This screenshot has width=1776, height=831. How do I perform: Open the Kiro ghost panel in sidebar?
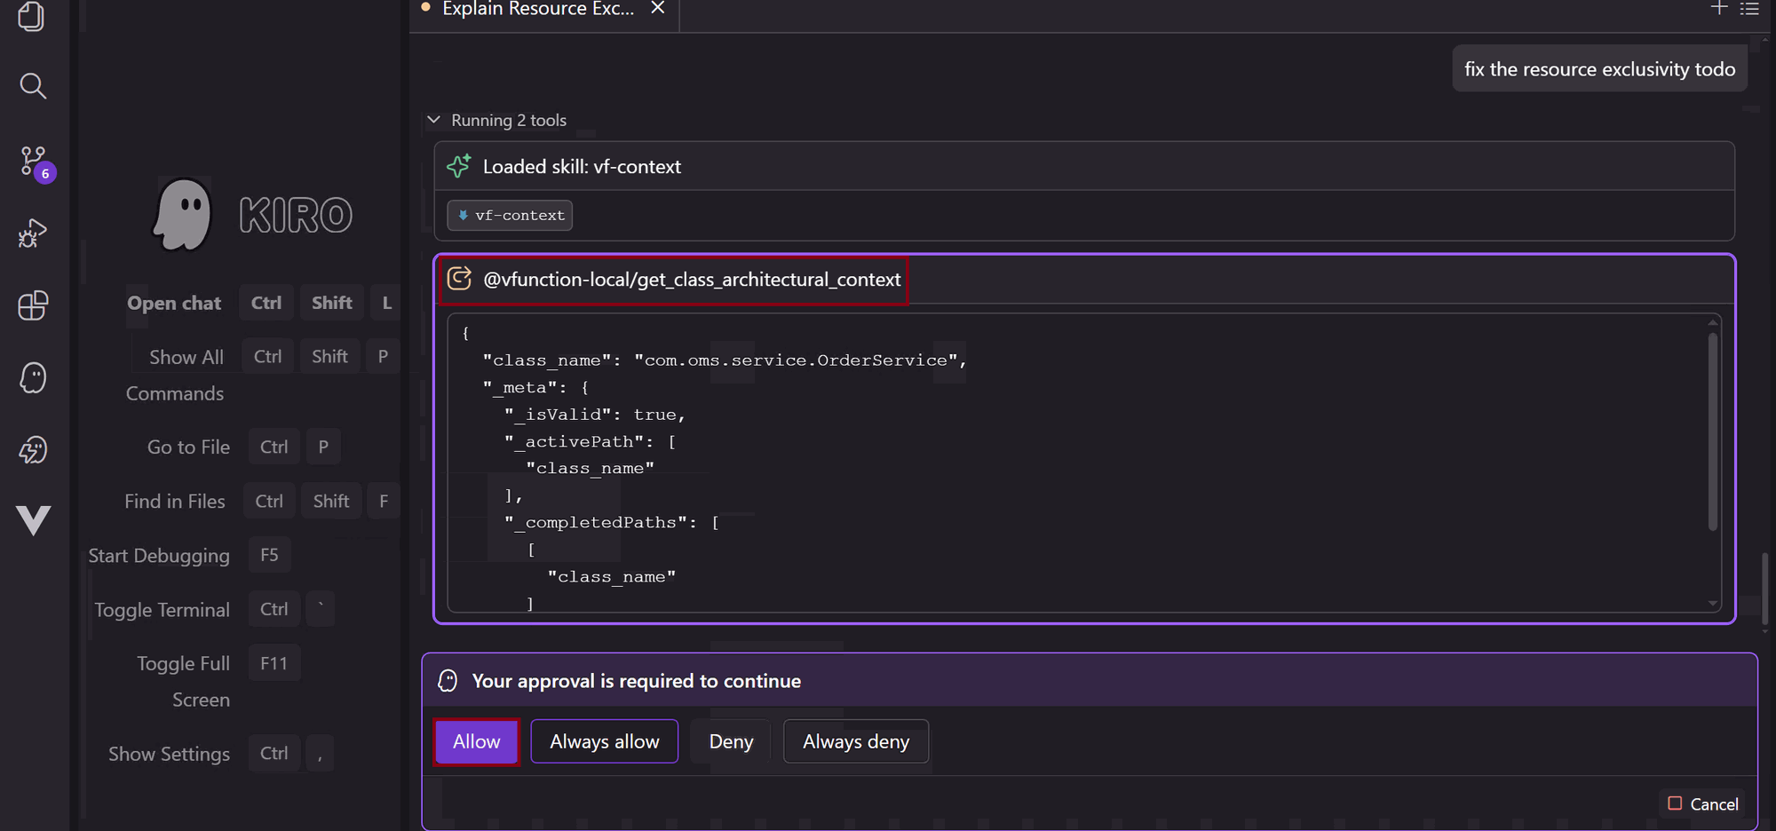tap(33, 378)
